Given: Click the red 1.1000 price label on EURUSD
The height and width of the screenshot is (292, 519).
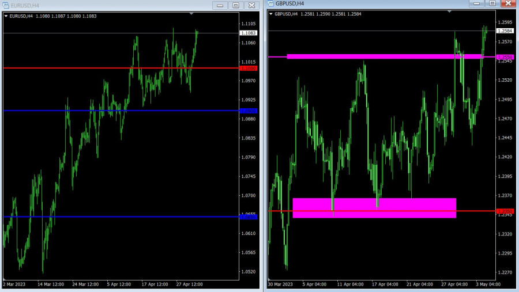Looking at the screenshot, I should click(249, 69).
